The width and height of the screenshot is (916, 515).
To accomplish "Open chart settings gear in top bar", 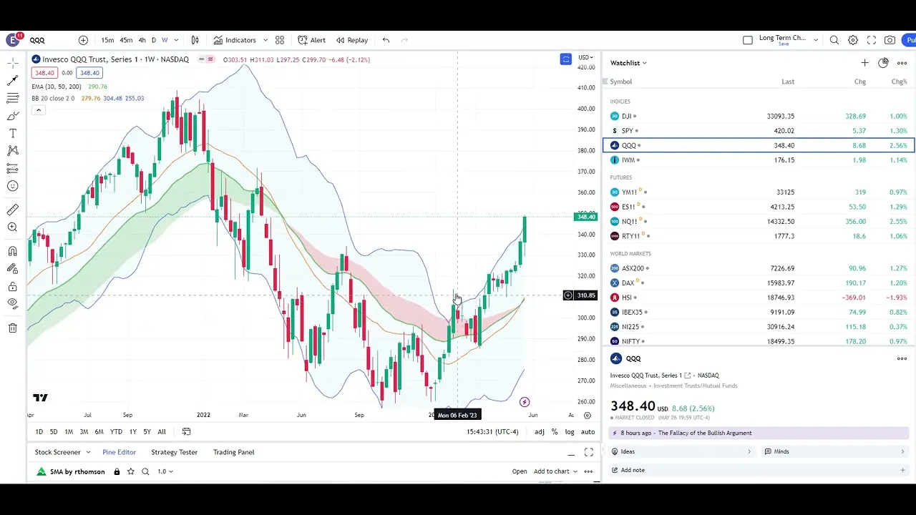I will click(x=853, y=40).
